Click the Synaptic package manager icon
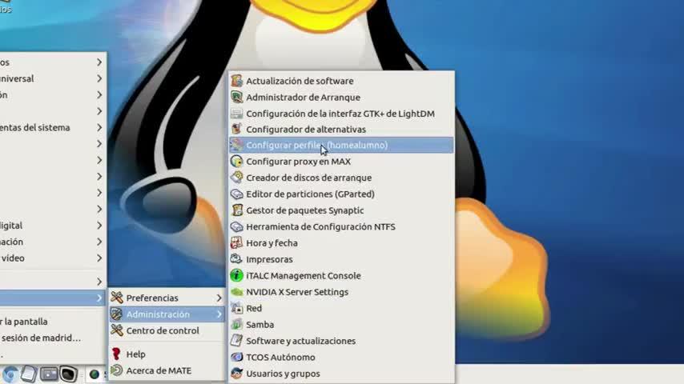Image resolution: width=684 pixels, height=384 pixels. tap(236, 210)
